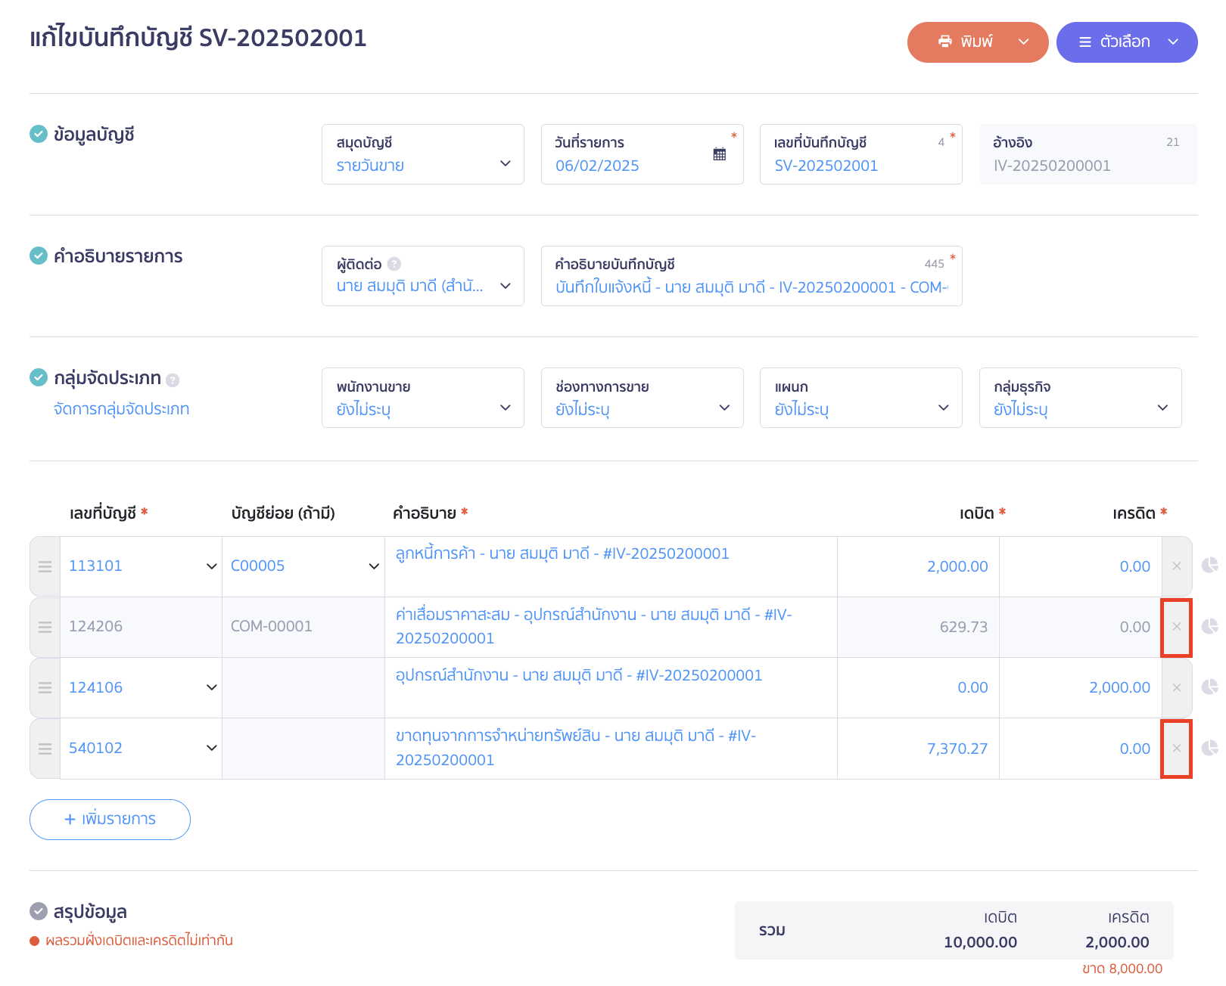Viewport: 1226px width, 986px height.
Task: Click drag handle of first row 113101
Action: [45, 567]
